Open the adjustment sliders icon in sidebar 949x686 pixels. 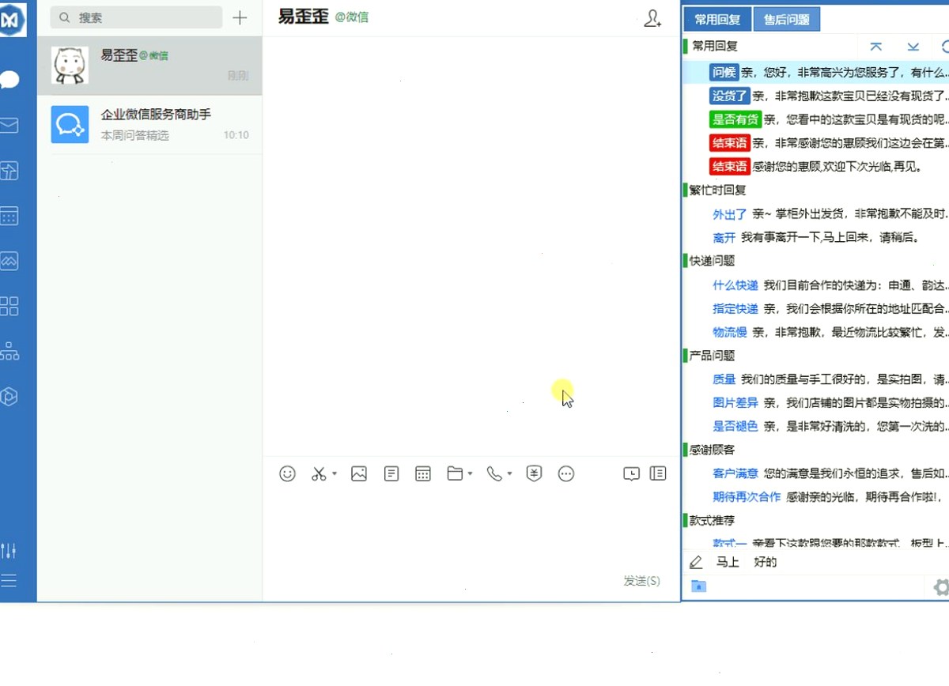pyautogui.click(x=9, y=551)
